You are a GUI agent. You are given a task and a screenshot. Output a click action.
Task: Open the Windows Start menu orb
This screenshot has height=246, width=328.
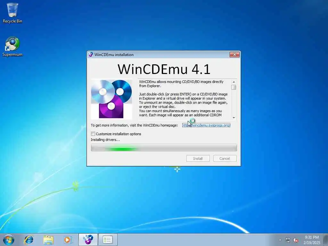(9, 240)
